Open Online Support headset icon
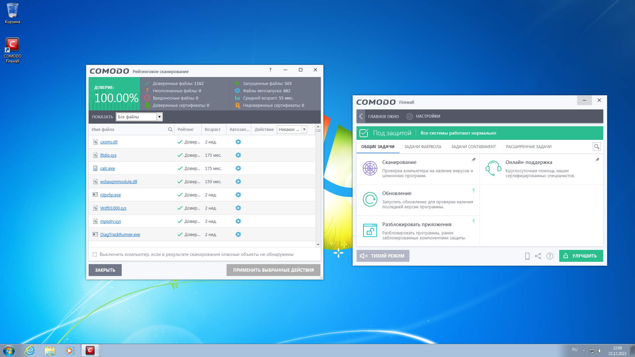The image size is (635, 357). (x=493, y=168)
